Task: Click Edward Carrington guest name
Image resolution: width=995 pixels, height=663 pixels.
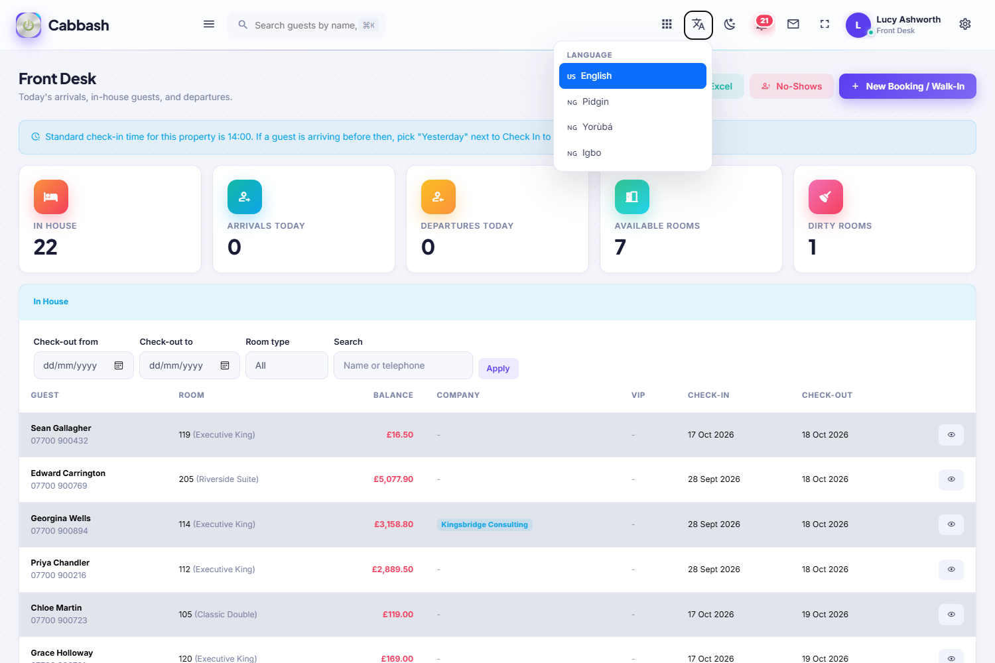Action: (x=68, y=473)
